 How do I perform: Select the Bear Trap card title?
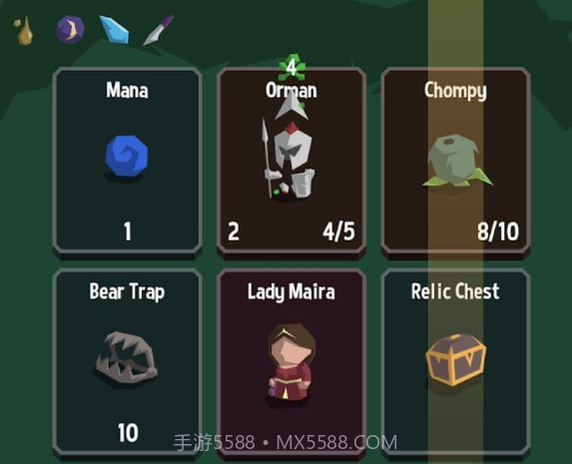[127, 291]
